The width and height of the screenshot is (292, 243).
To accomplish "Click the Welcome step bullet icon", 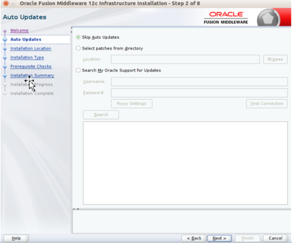I will 5,31.
